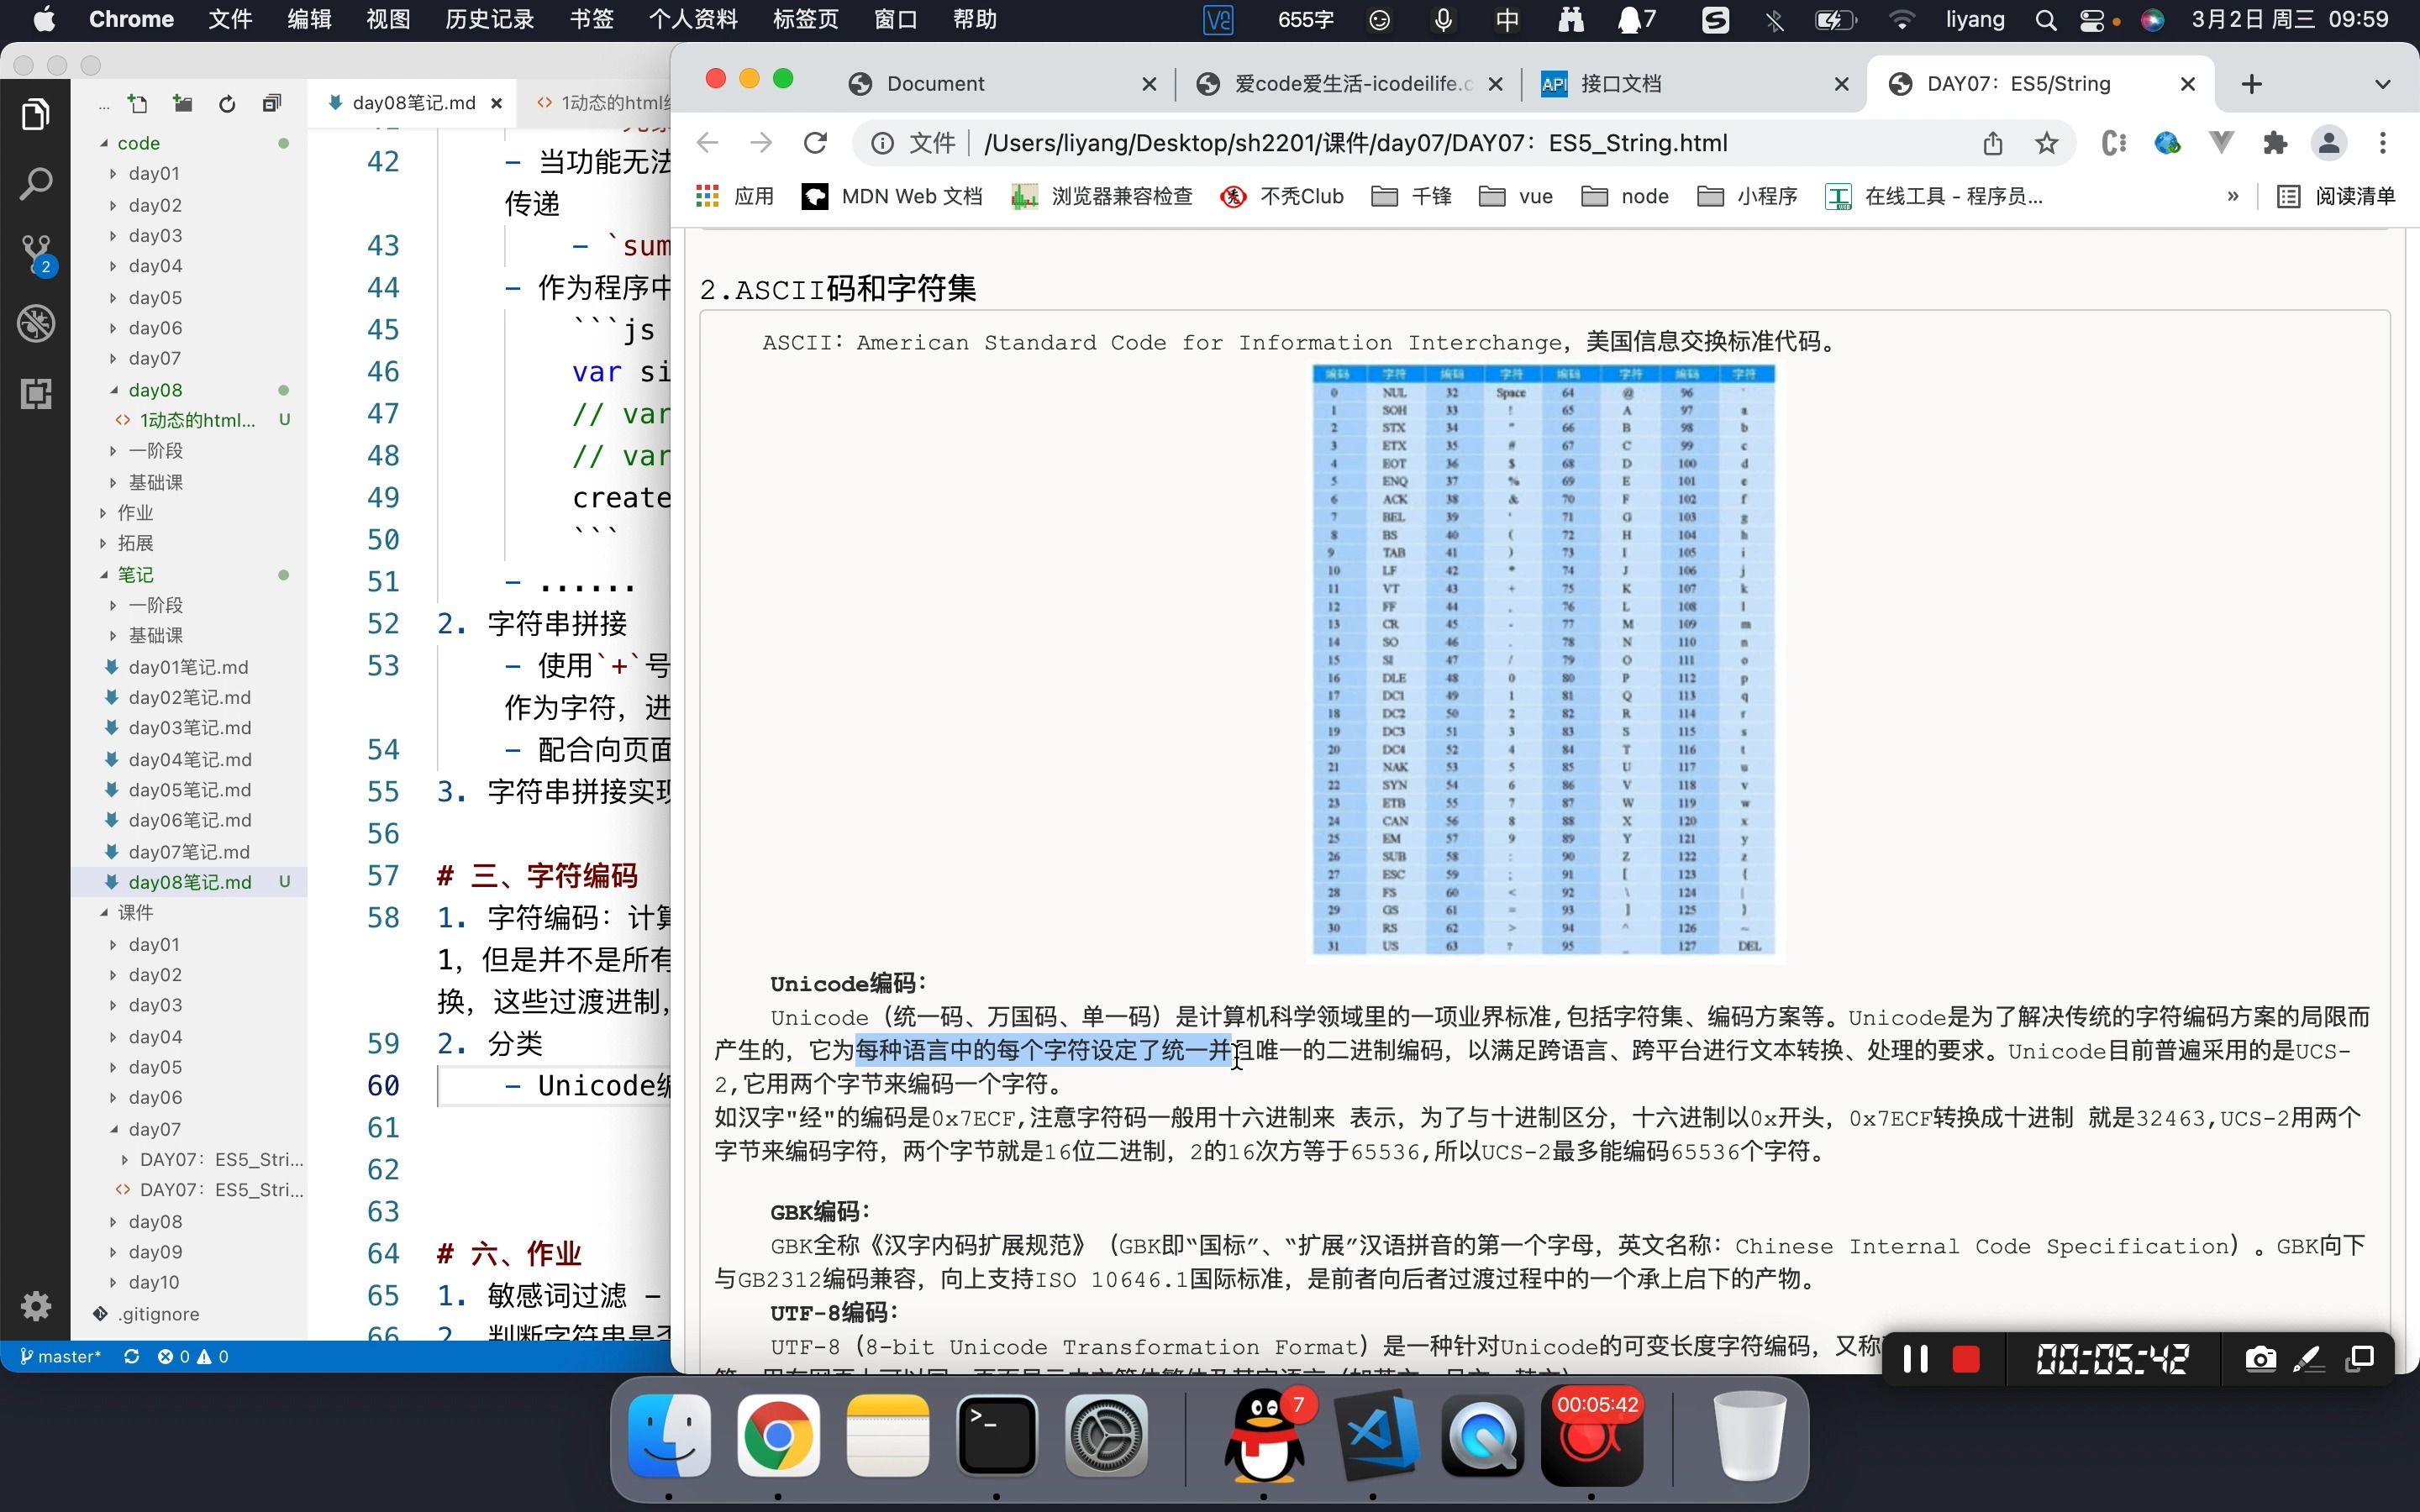Open the Extensions view in VS Code
2420x1512 pixels.
pos(36,393)
